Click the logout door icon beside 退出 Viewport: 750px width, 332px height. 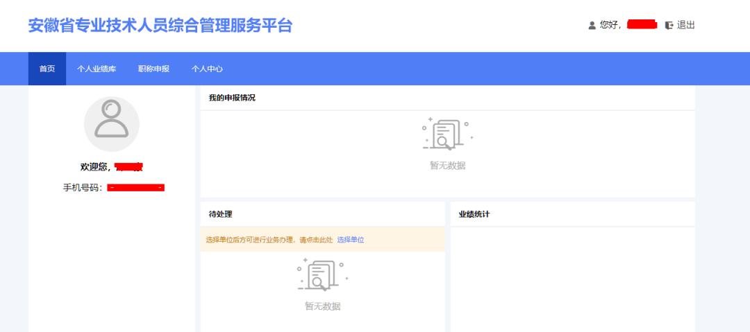669,26
